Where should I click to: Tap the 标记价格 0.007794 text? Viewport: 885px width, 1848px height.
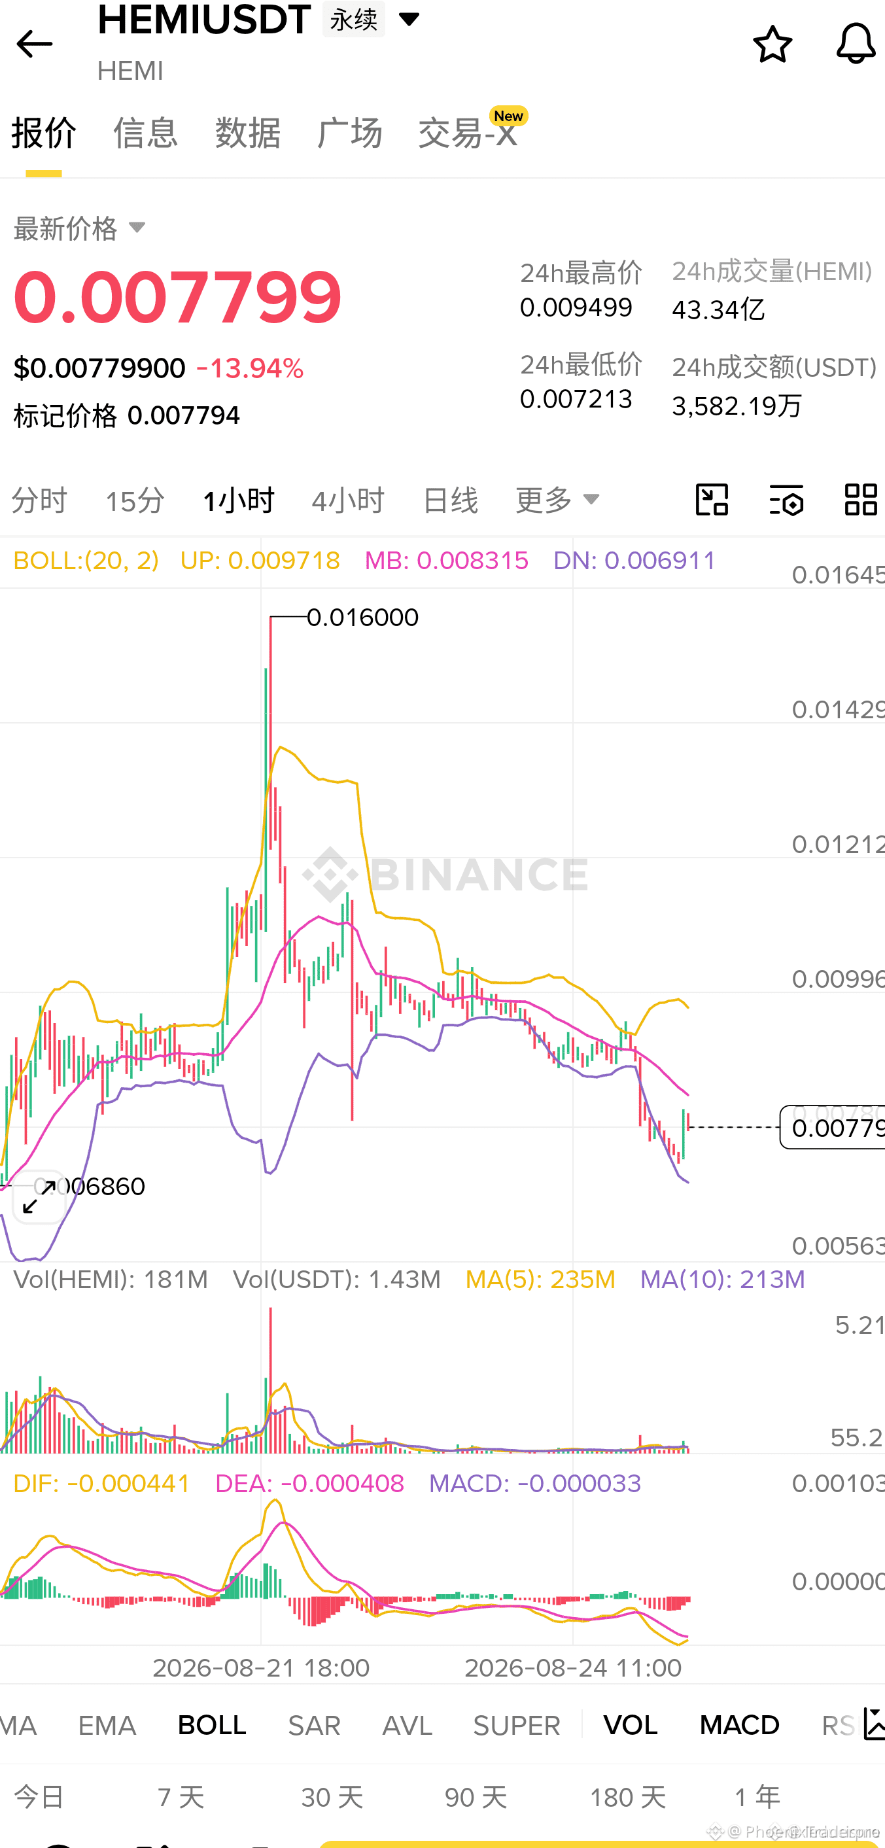point(126,415)
